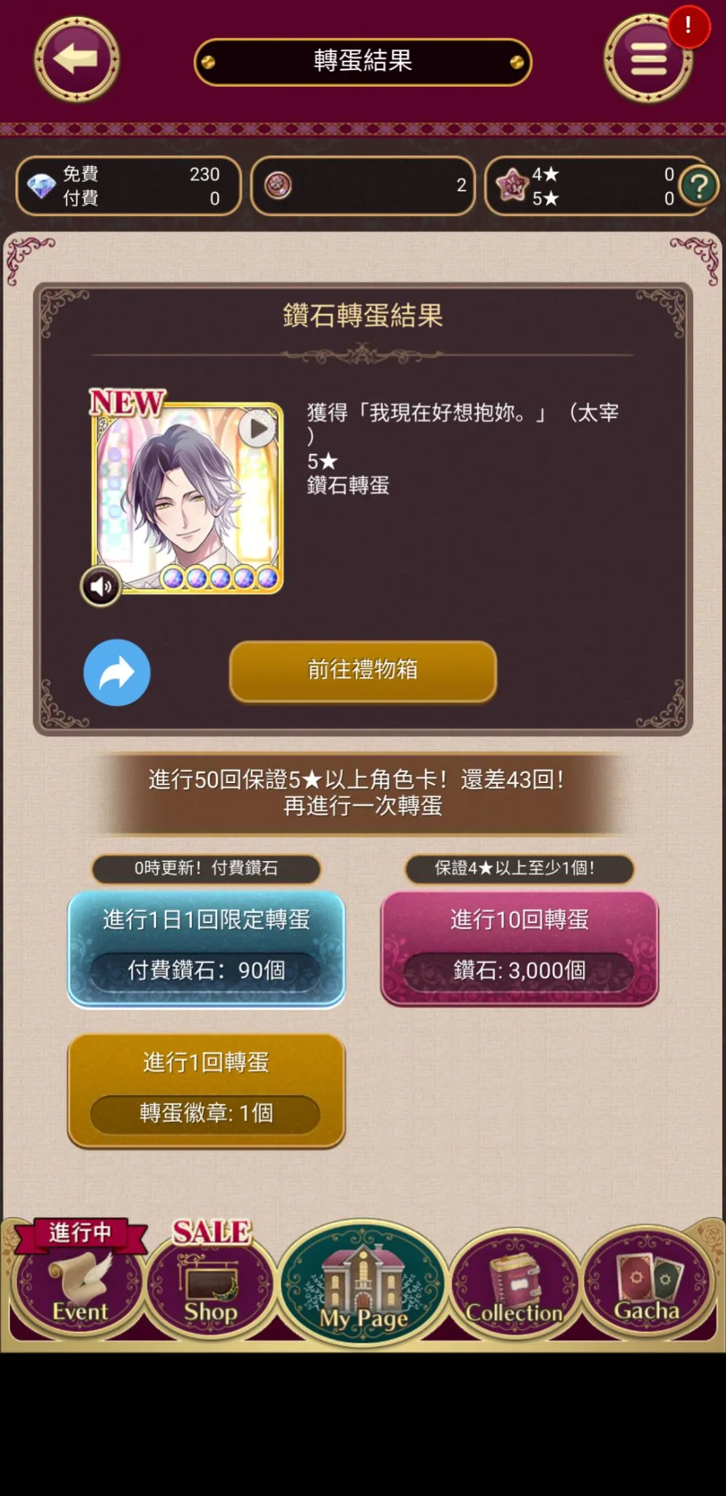Open the Shop tab
726x1496 pixels.
click(211, 1282)
